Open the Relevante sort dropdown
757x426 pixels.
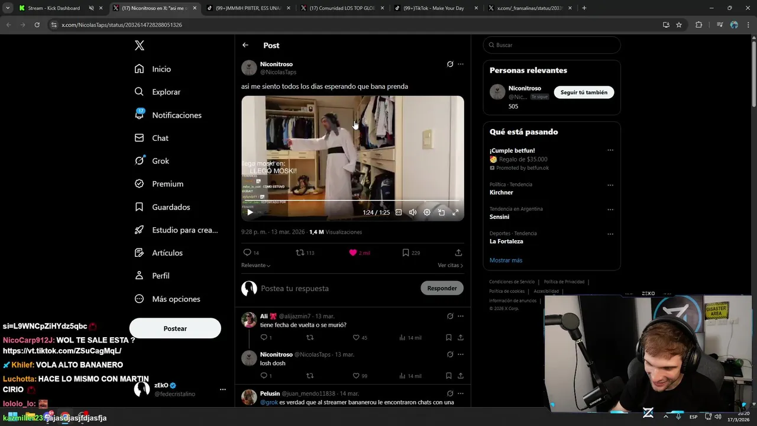coord(255,265)
